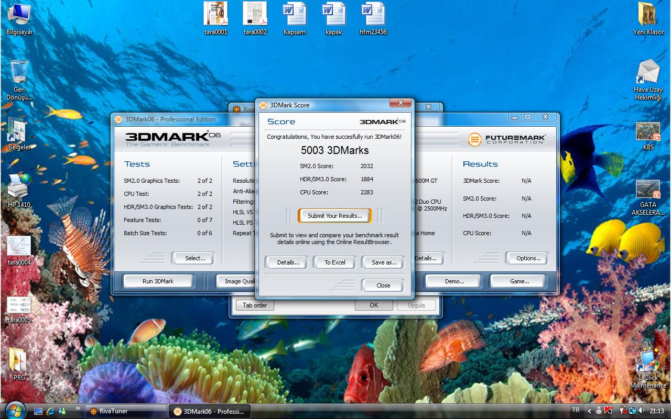
Task: Click the Demo... button
Action: click(454, 281)
